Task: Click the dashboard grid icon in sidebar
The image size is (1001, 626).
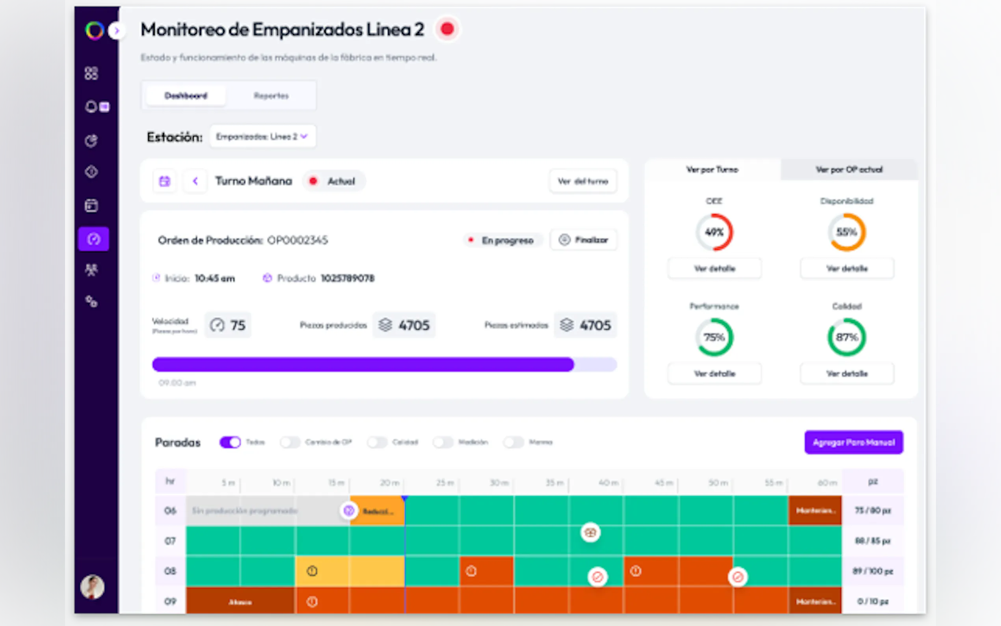Action: click(x=91, y=73)
